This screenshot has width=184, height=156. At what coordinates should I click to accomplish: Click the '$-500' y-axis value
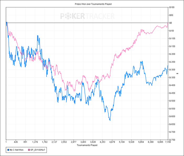[x=172, y=101]
